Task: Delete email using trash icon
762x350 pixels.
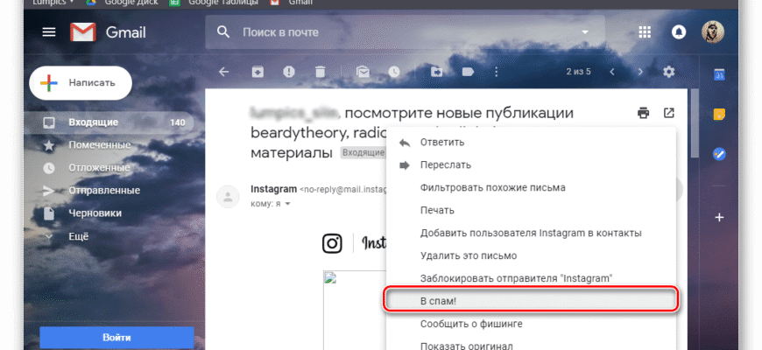Action: [320, 72]
